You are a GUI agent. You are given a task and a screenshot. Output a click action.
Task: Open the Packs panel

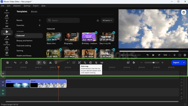[7, 48]
